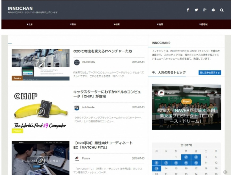Select calendar day 10
The height and width of the screenshot is (175, 233).
(196, 163)
